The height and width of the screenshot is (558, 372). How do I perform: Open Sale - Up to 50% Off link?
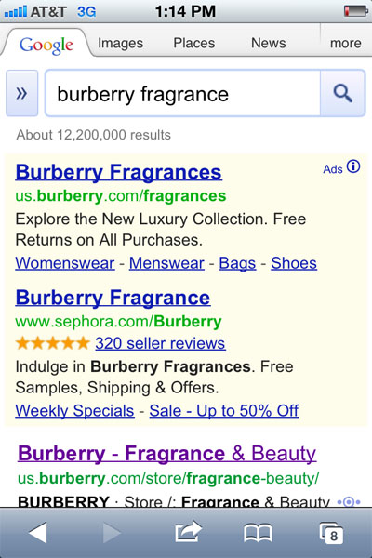coord(224,411)
